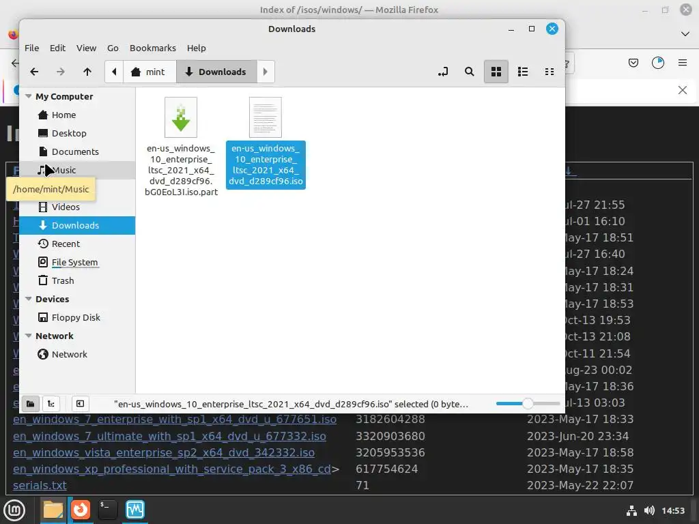
Task: Open Floppy Disk device
Action: pos(77,318)
